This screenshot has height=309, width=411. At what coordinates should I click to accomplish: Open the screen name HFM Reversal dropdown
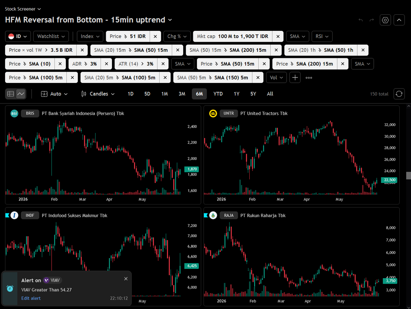pyautogui.click(x=89, y=20)
